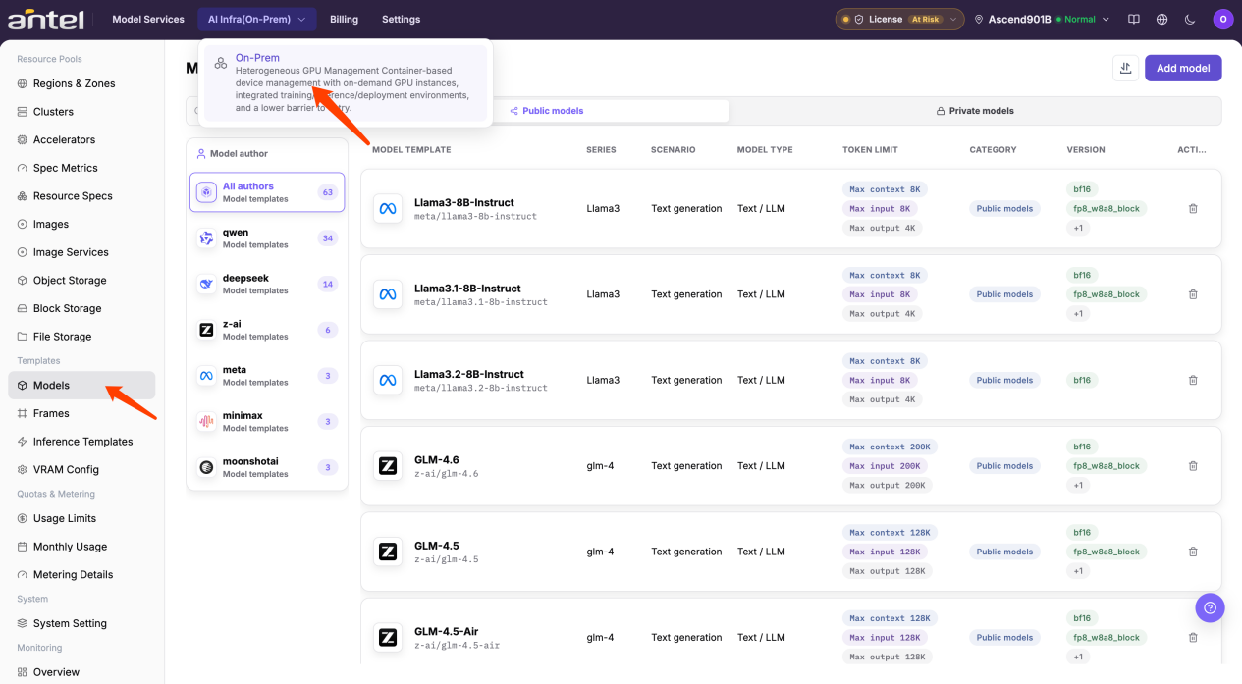The width and height of the screenshot is (1242, 684).
Task: Open Usage Limits in the sidebar
Action: click(x=81, y=518)
